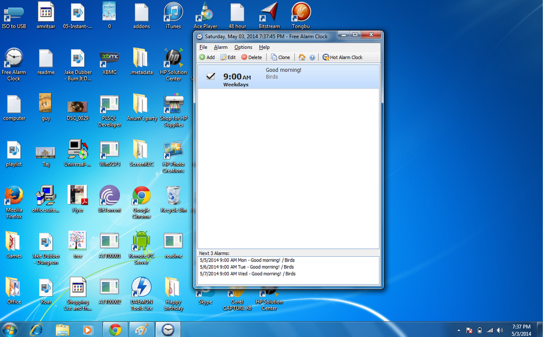Click the 5/6/2014 Tue upcoming alarm entry

pos(247,267)
